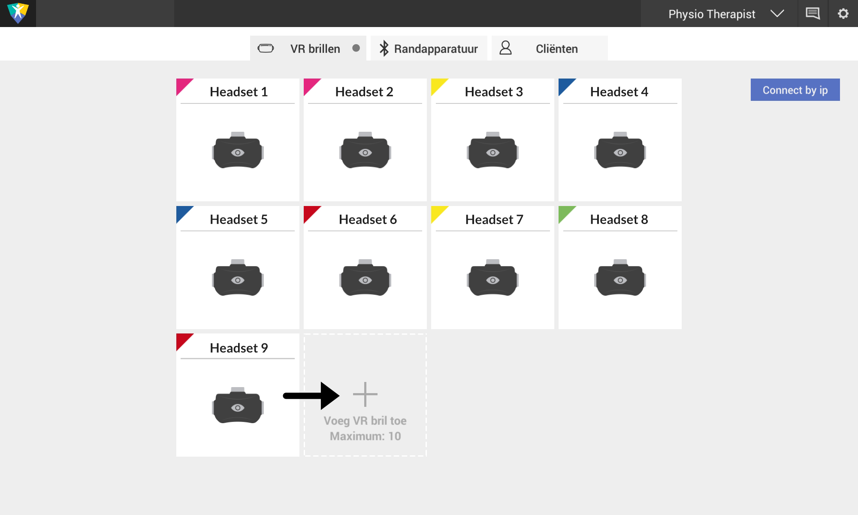Open settings gear icon

[843, 13]
